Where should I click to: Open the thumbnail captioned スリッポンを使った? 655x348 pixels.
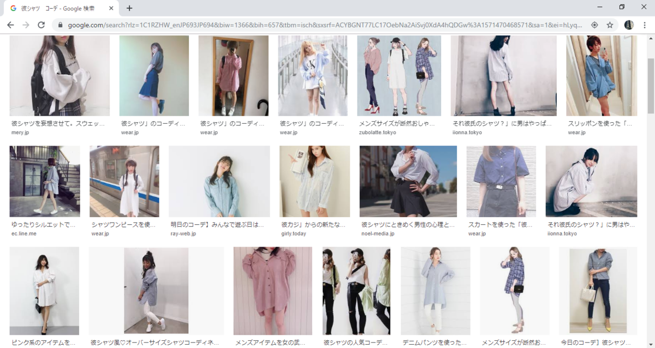click(602, 76)
